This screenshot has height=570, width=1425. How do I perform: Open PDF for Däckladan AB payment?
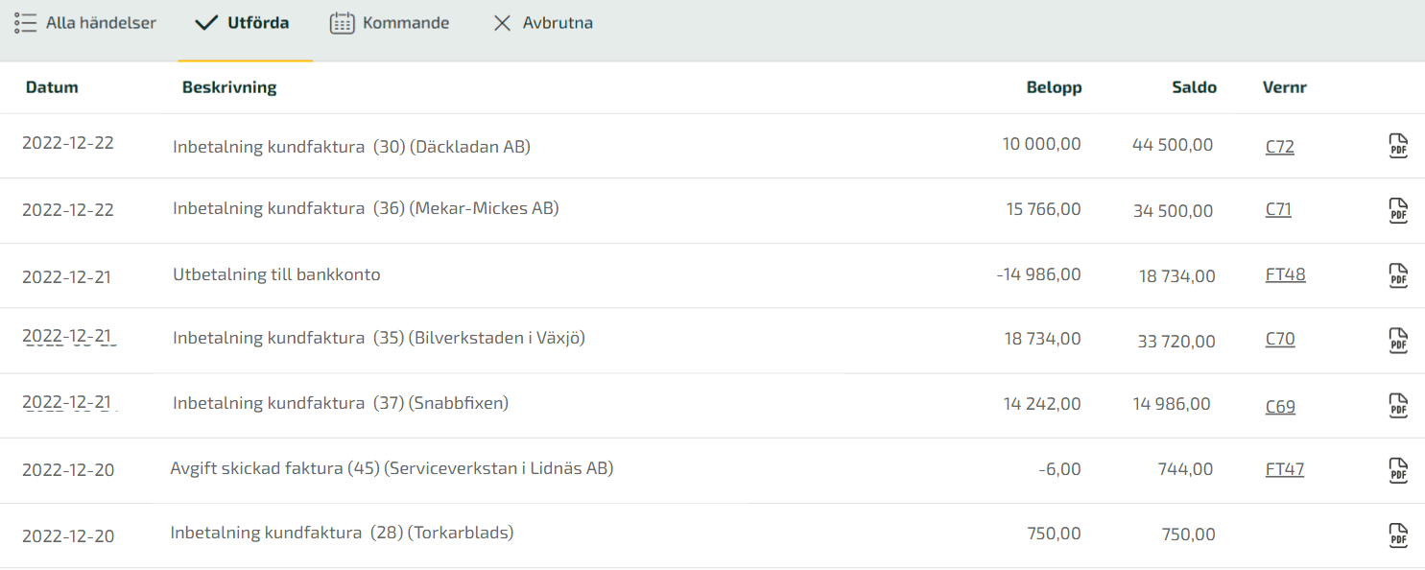point(1398,146)
